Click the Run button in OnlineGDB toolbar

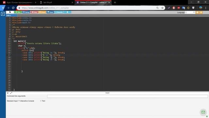(x=18, y=12)
